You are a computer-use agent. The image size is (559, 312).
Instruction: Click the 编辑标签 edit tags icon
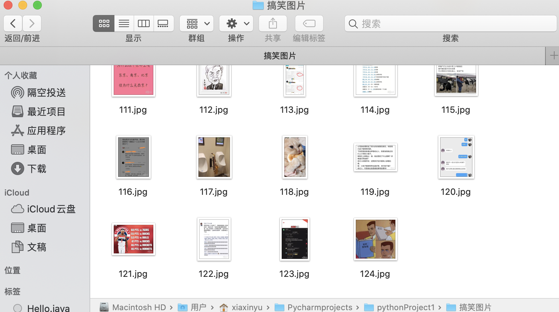(x=309, y=23)
